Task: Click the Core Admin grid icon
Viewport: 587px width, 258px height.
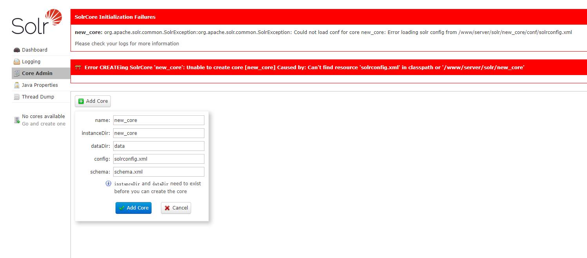Action: [x=16, y=73]
